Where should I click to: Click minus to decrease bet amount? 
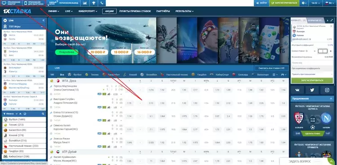click(315, 51)
